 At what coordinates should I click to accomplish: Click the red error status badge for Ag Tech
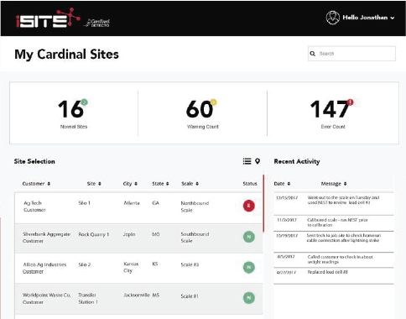[248, 206]
